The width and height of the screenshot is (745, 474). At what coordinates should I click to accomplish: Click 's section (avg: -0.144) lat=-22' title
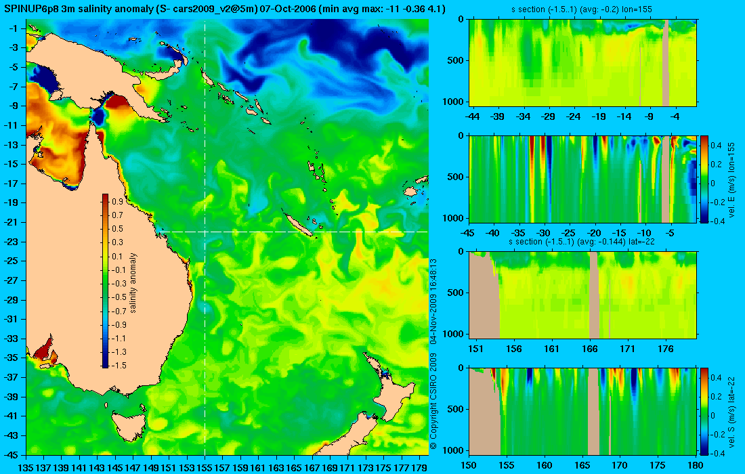point(583,242)
